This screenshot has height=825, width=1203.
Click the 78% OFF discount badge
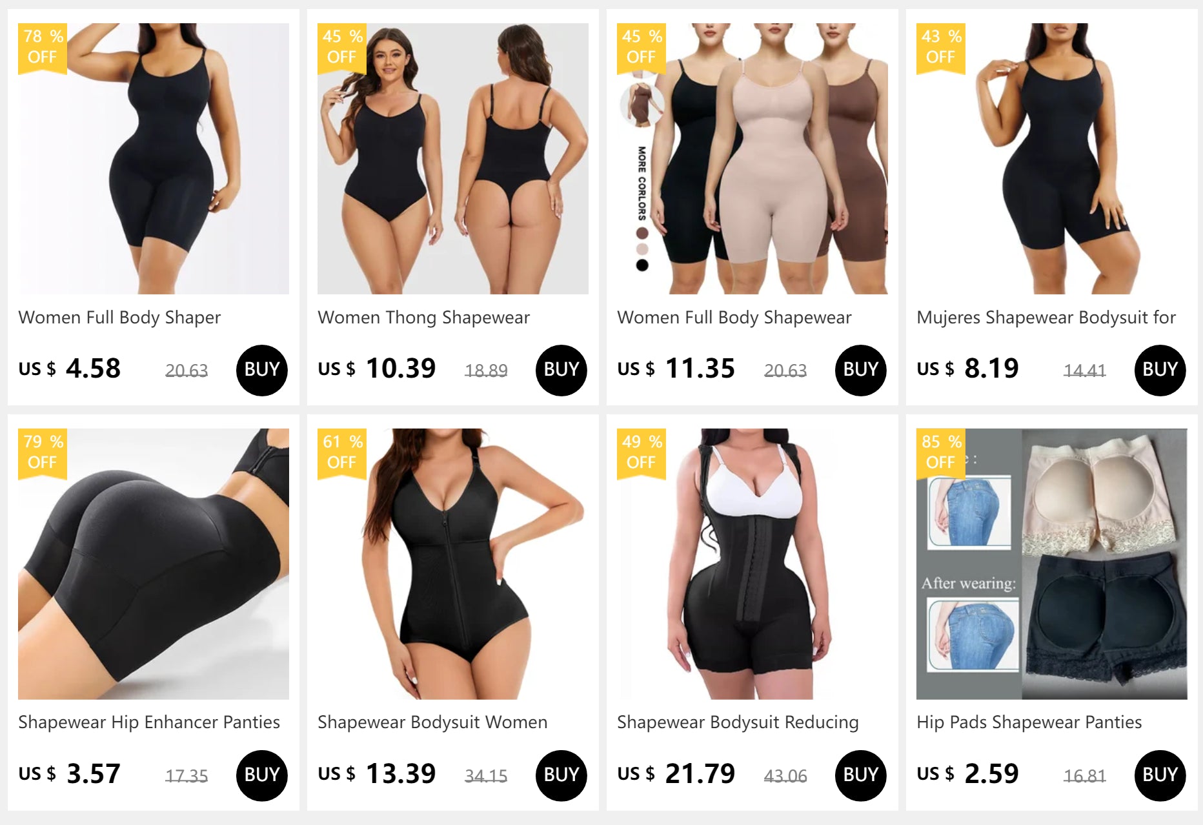pos(43,48)
